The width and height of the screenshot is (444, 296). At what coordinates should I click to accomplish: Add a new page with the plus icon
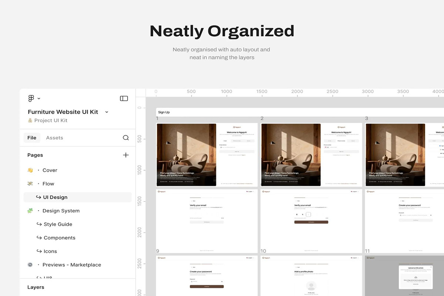(126, 155)
